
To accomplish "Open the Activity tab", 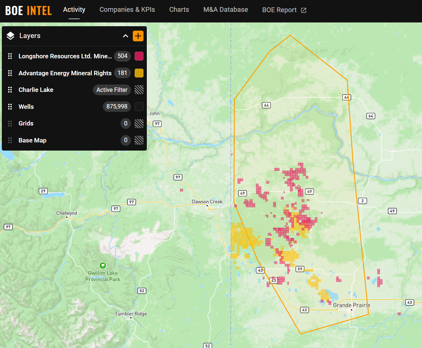I will 74,10.
